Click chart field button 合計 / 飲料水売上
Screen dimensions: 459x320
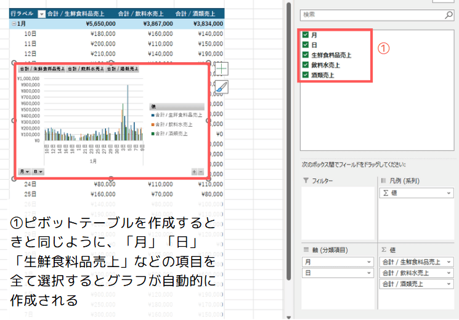click(86, 69)
